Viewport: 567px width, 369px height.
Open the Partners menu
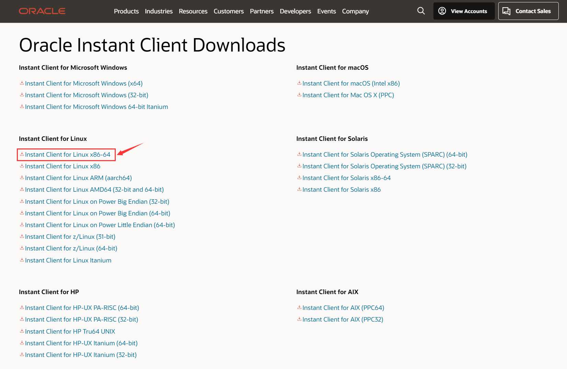tap(262, 11)
